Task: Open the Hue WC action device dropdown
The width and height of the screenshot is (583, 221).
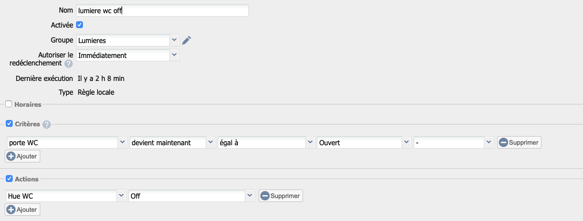Action: (x=66, y=196)
